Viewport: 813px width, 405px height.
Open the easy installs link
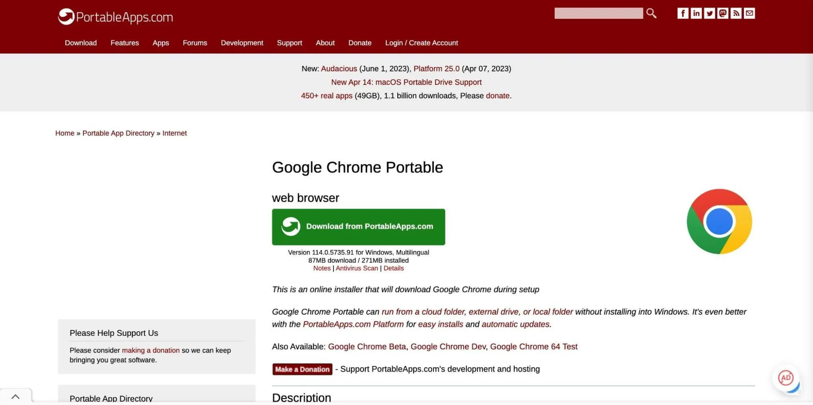click(440, 324)
